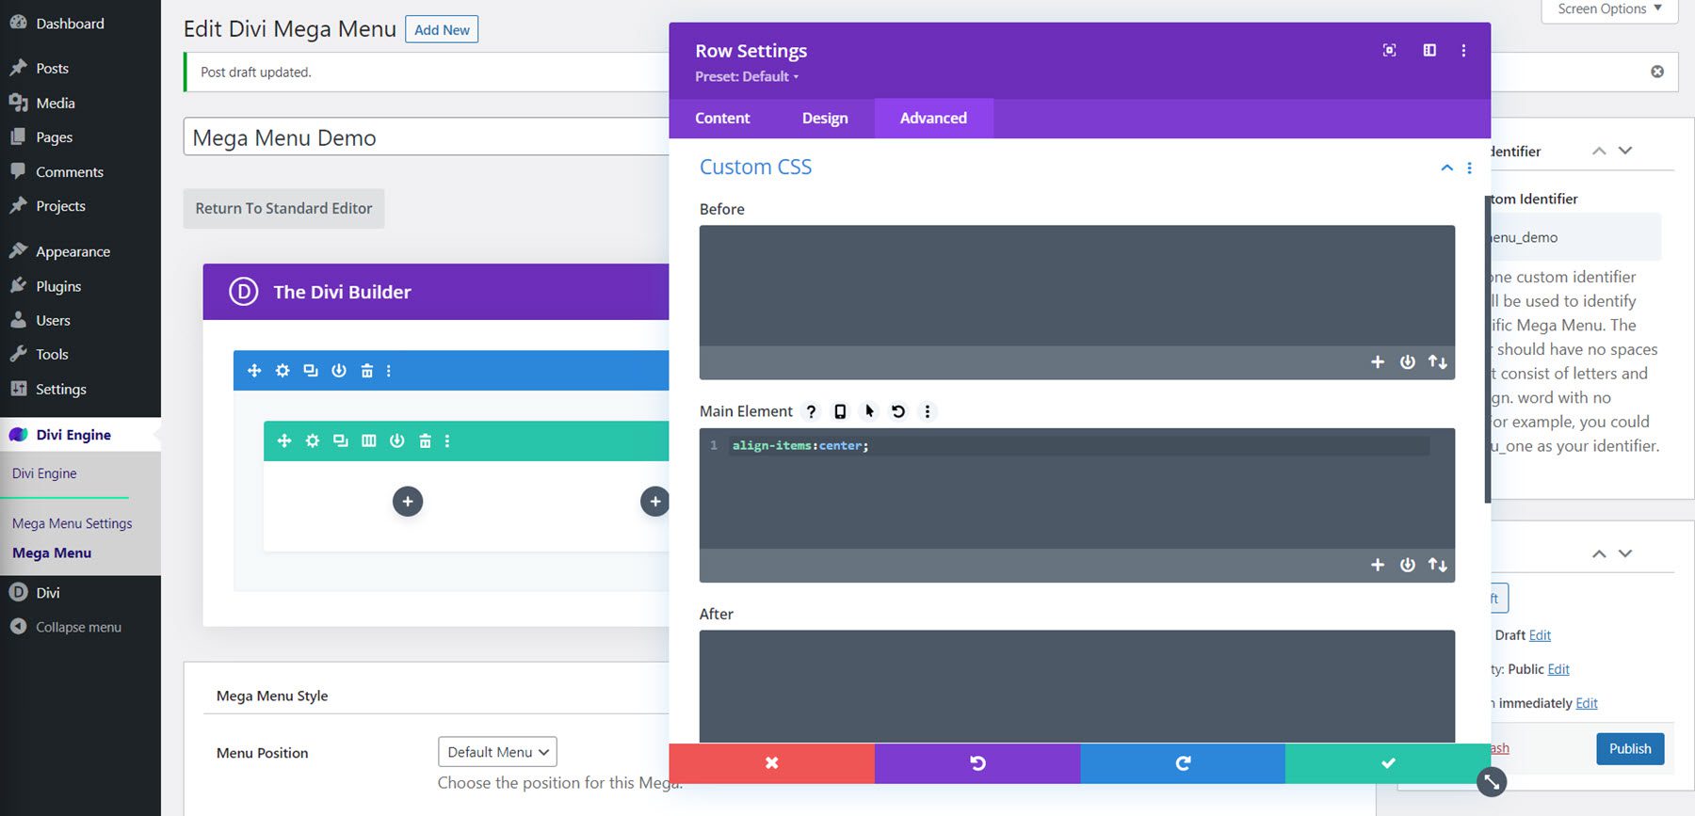
Task: Open the Preset: Default dropdown
Action: pyautogui.click(x=747, y=77)
